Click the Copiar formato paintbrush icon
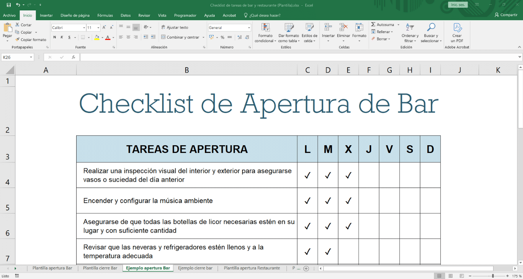Viewport: 523px width, 279px height. [x=17, y=39]
